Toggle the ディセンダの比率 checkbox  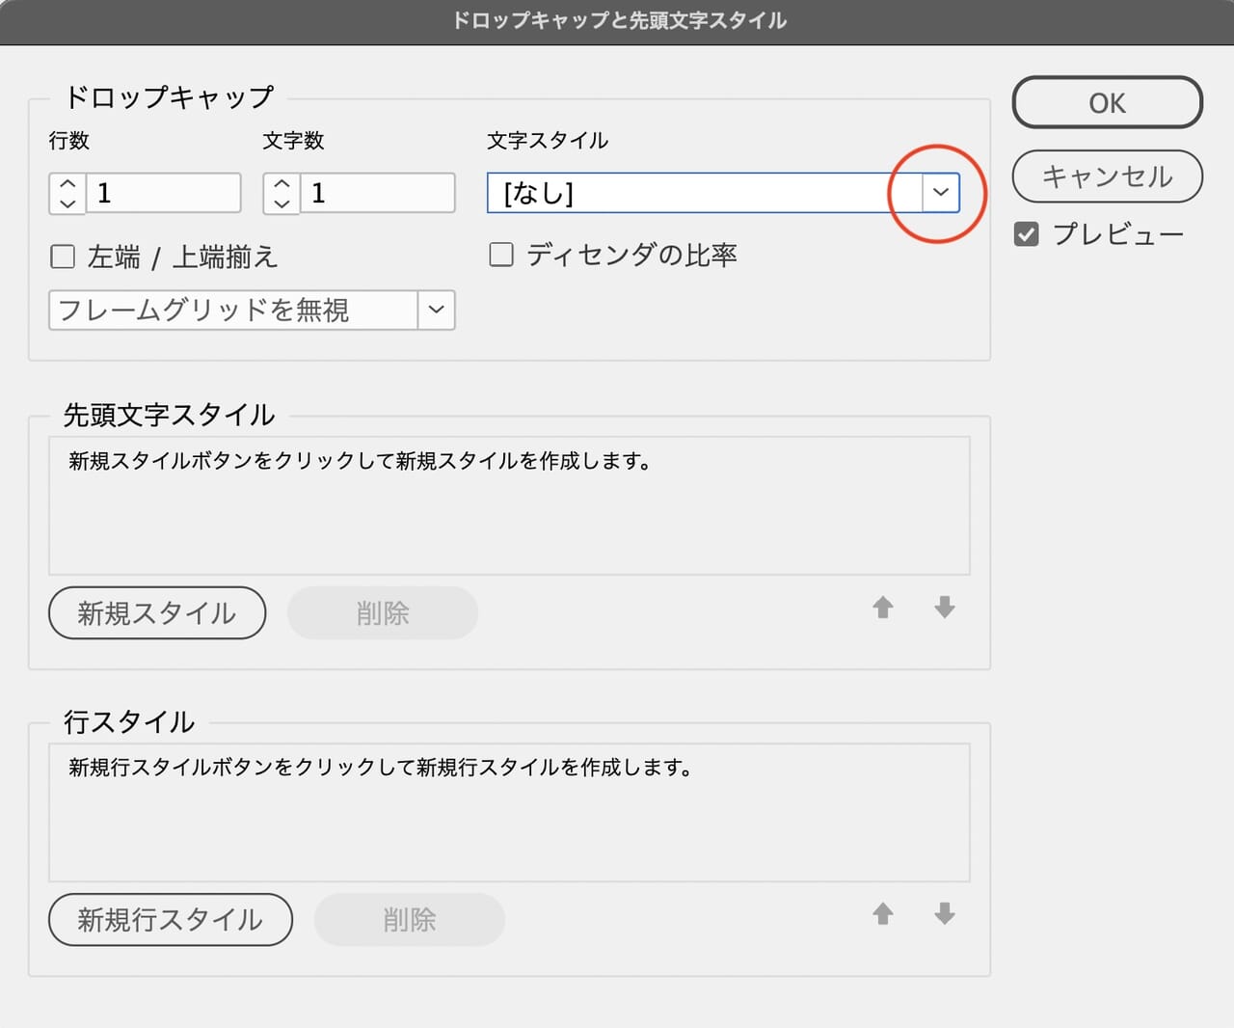click(x=501, y=255)
